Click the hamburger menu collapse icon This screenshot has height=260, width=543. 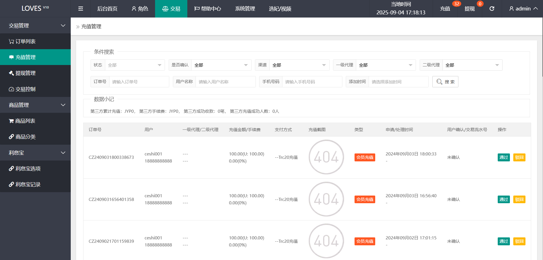pyautogui.click(x=81, y=9)
